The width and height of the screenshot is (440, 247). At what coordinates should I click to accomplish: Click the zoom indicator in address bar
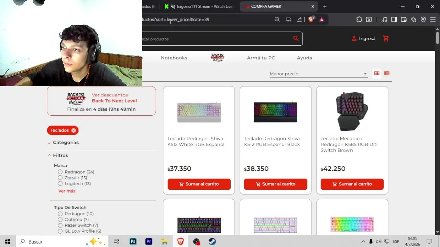(277, 20)
